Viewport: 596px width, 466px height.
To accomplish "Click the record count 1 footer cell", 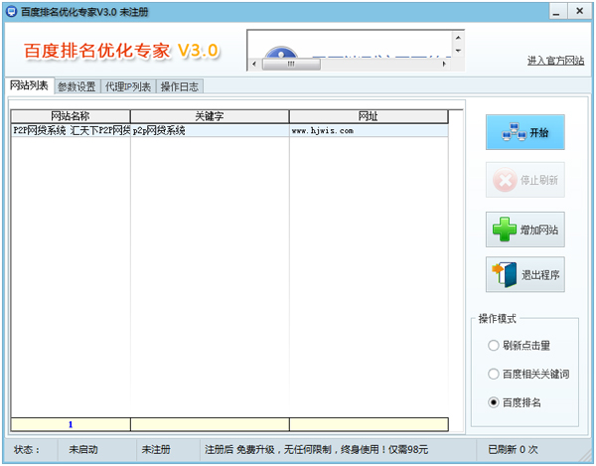I will (71, 424).
